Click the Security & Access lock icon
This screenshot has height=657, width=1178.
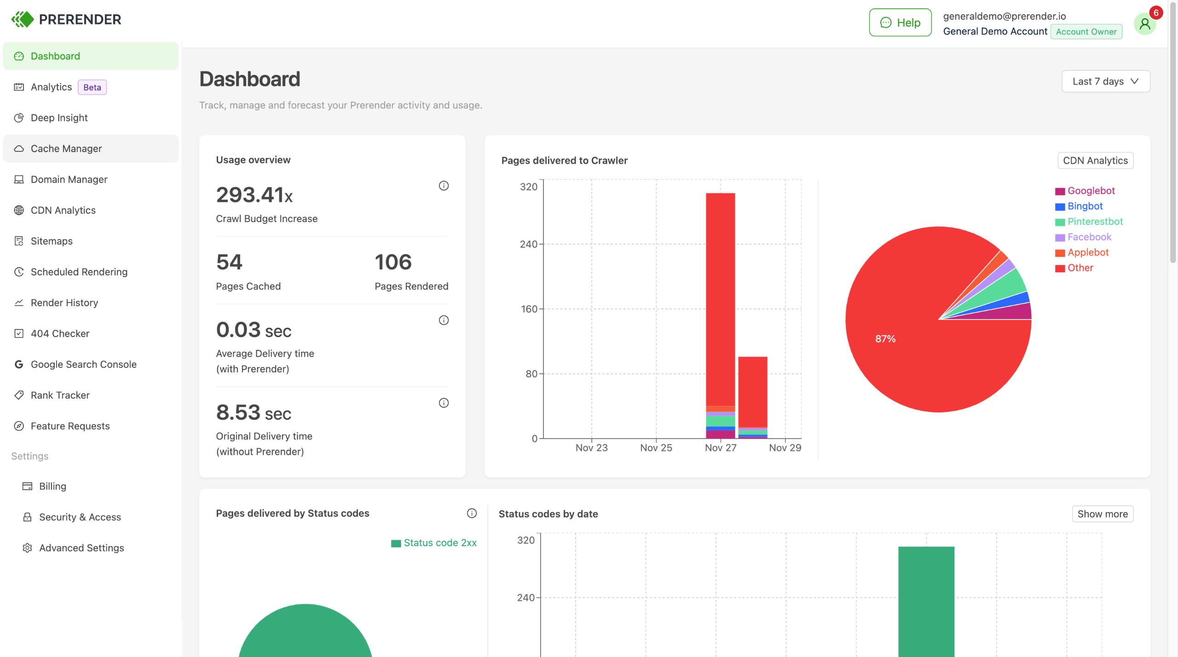(x=27, y=517)
